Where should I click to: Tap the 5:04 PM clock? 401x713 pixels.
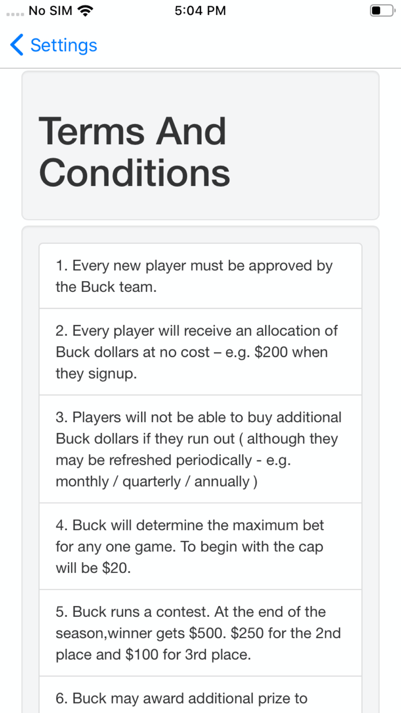click(x=200, y=10)
